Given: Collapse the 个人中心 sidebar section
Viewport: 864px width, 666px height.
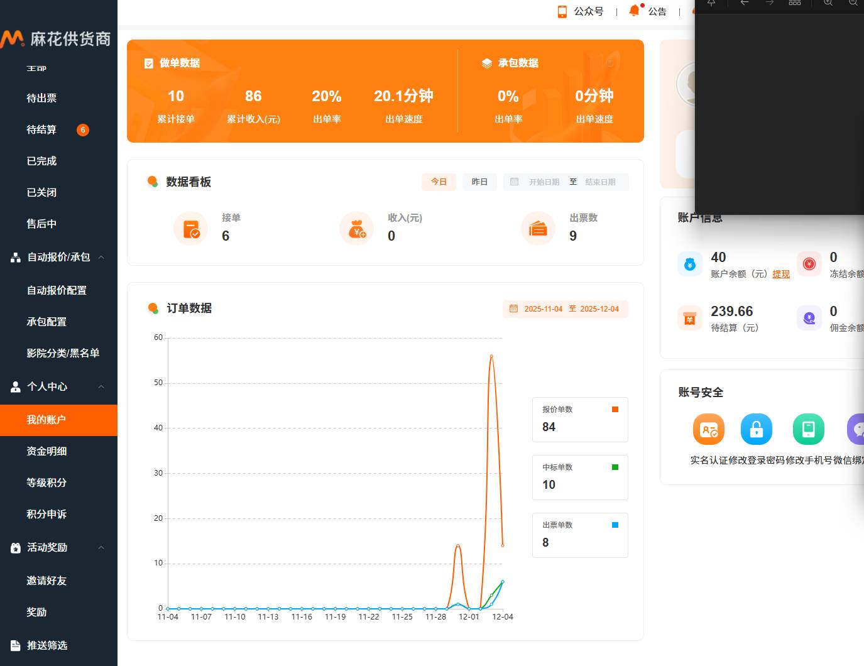Looking at the screenshot, I should tap(101, 387).
